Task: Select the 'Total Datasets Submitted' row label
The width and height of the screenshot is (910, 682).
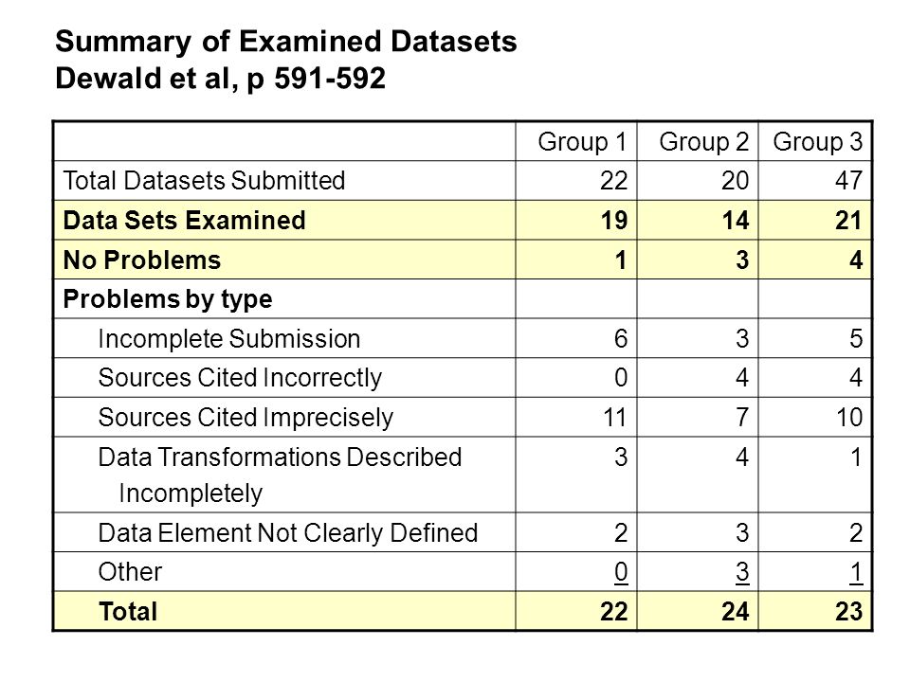Action: pos(205,180)
